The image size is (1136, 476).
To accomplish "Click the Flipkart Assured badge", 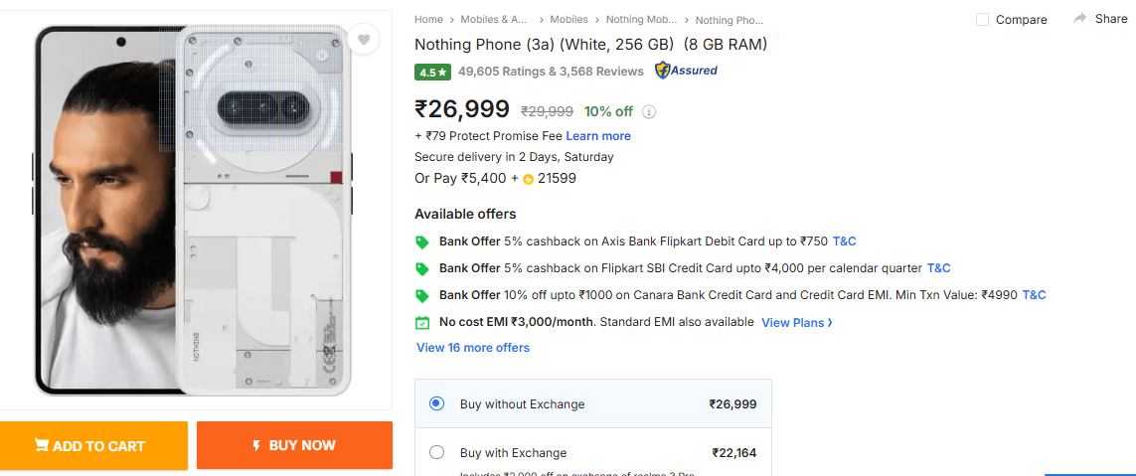I will pos(686,71).
